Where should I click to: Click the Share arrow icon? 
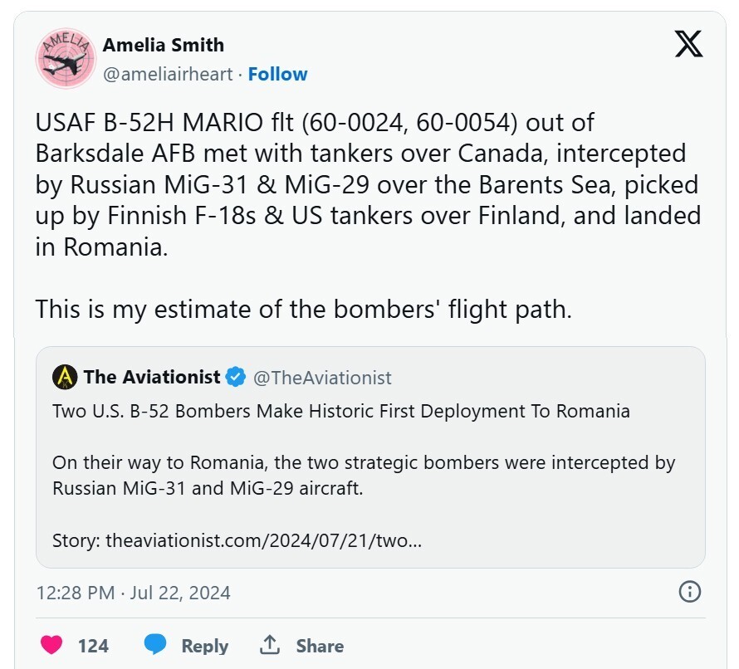pos(269,645)
